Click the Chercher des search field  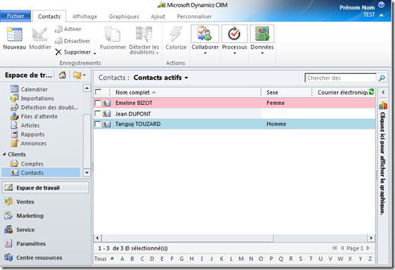pos(341,78)
